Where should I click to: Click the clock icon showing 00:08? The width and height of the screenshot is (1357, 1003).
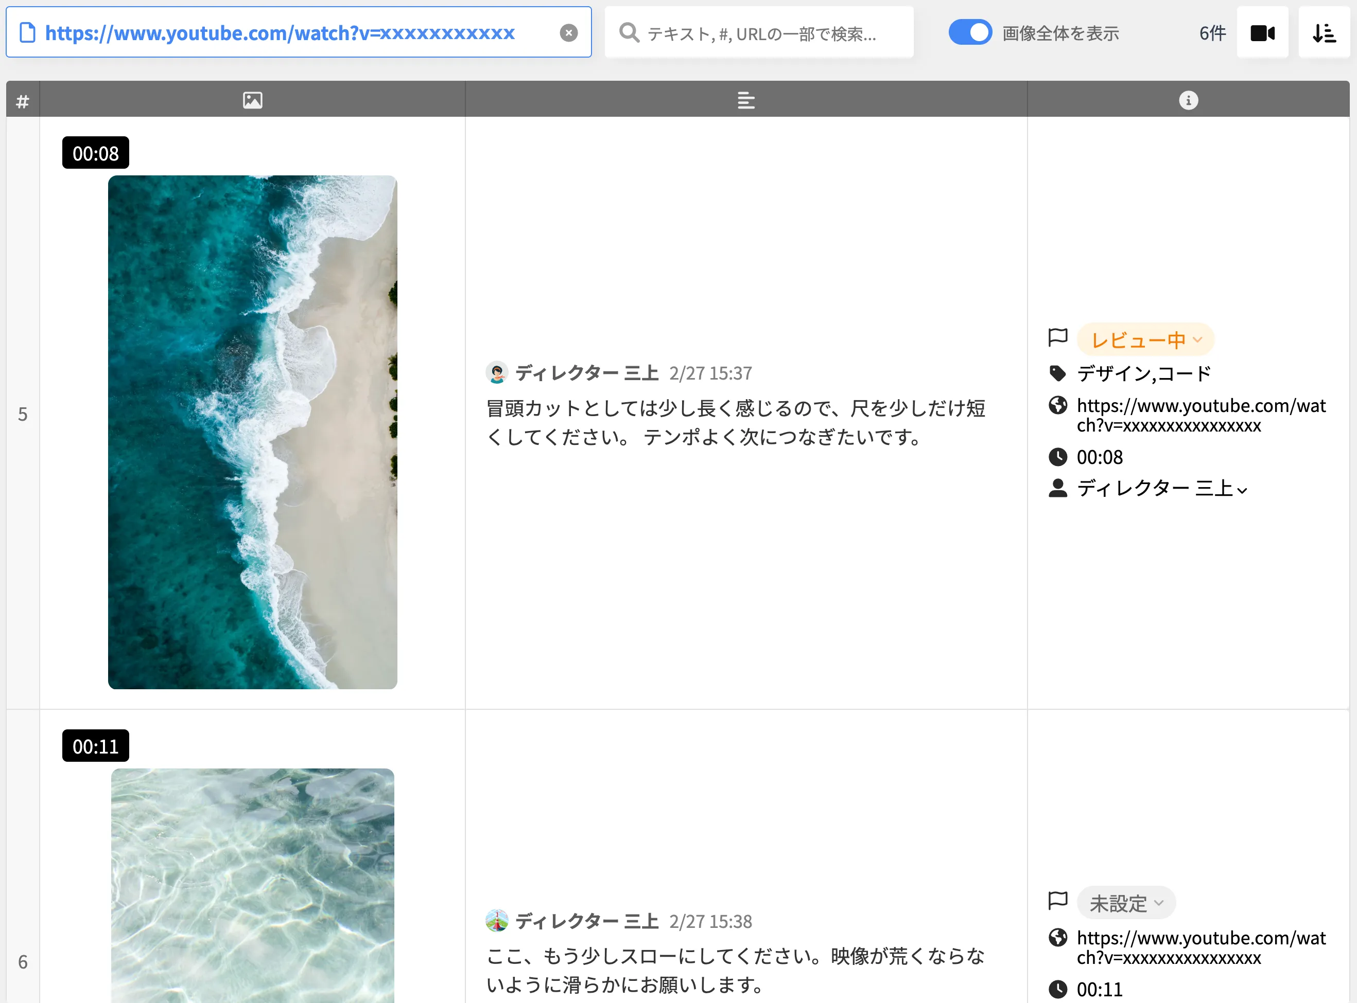1058,457
